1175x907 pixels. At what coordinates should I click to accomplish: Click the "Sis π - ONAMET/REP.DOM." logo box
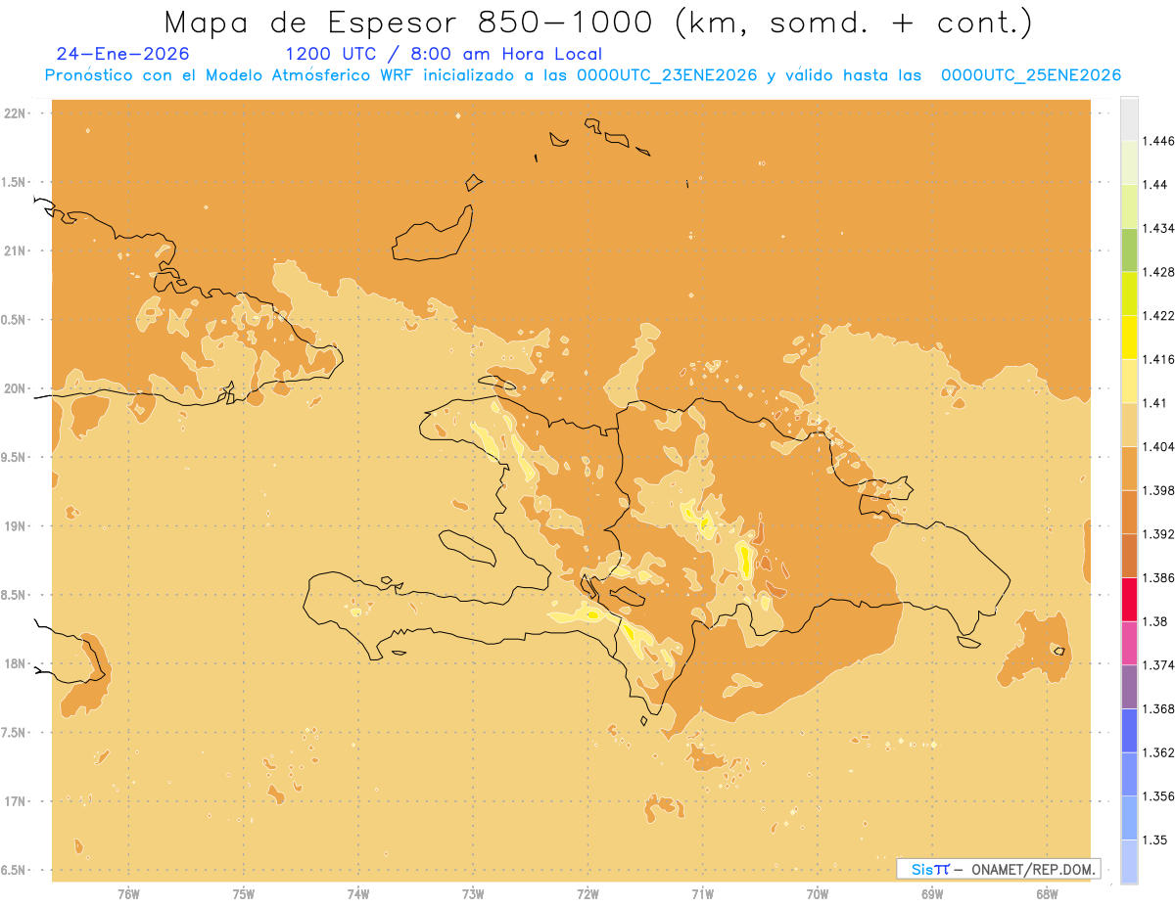tap(998, 869)
